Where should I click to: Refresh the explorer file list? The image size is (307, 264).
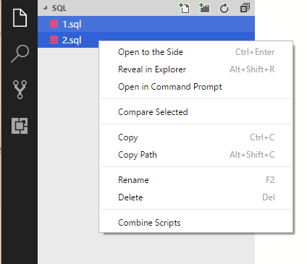pyautogui.click(x=224, y=8)
